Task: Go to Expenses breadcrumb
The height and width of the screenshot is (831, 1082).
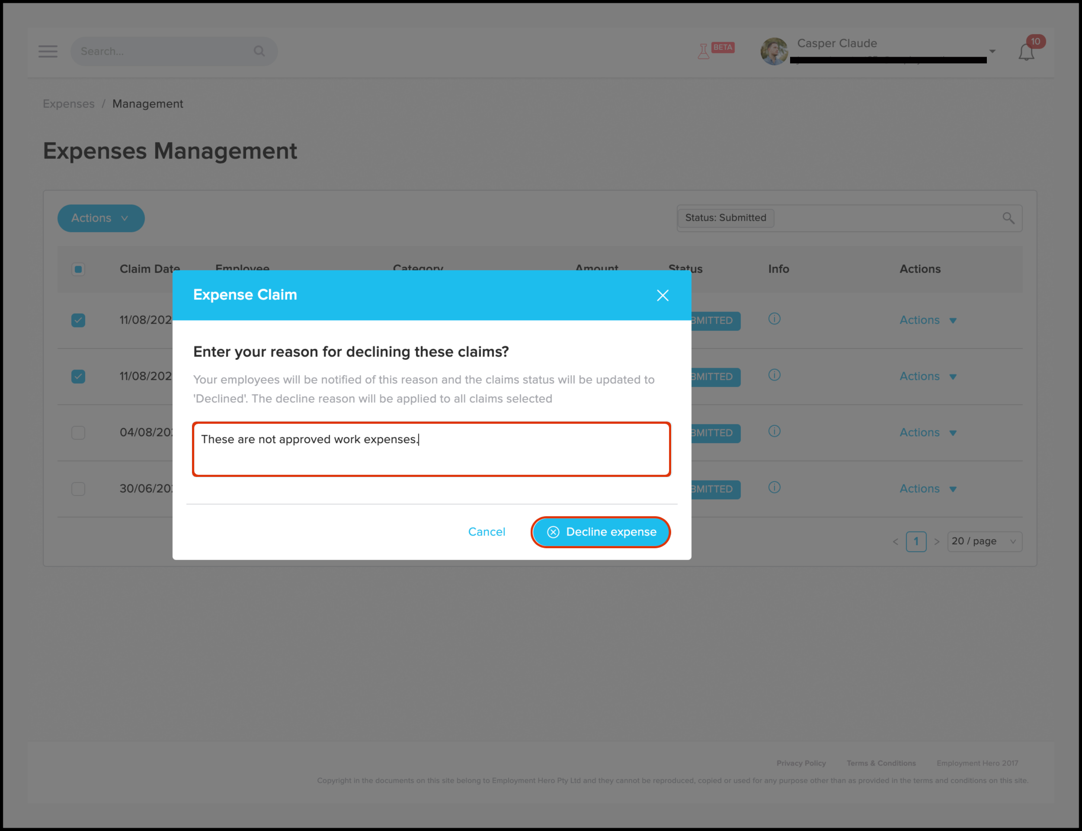Action: [x=68, y=104]
